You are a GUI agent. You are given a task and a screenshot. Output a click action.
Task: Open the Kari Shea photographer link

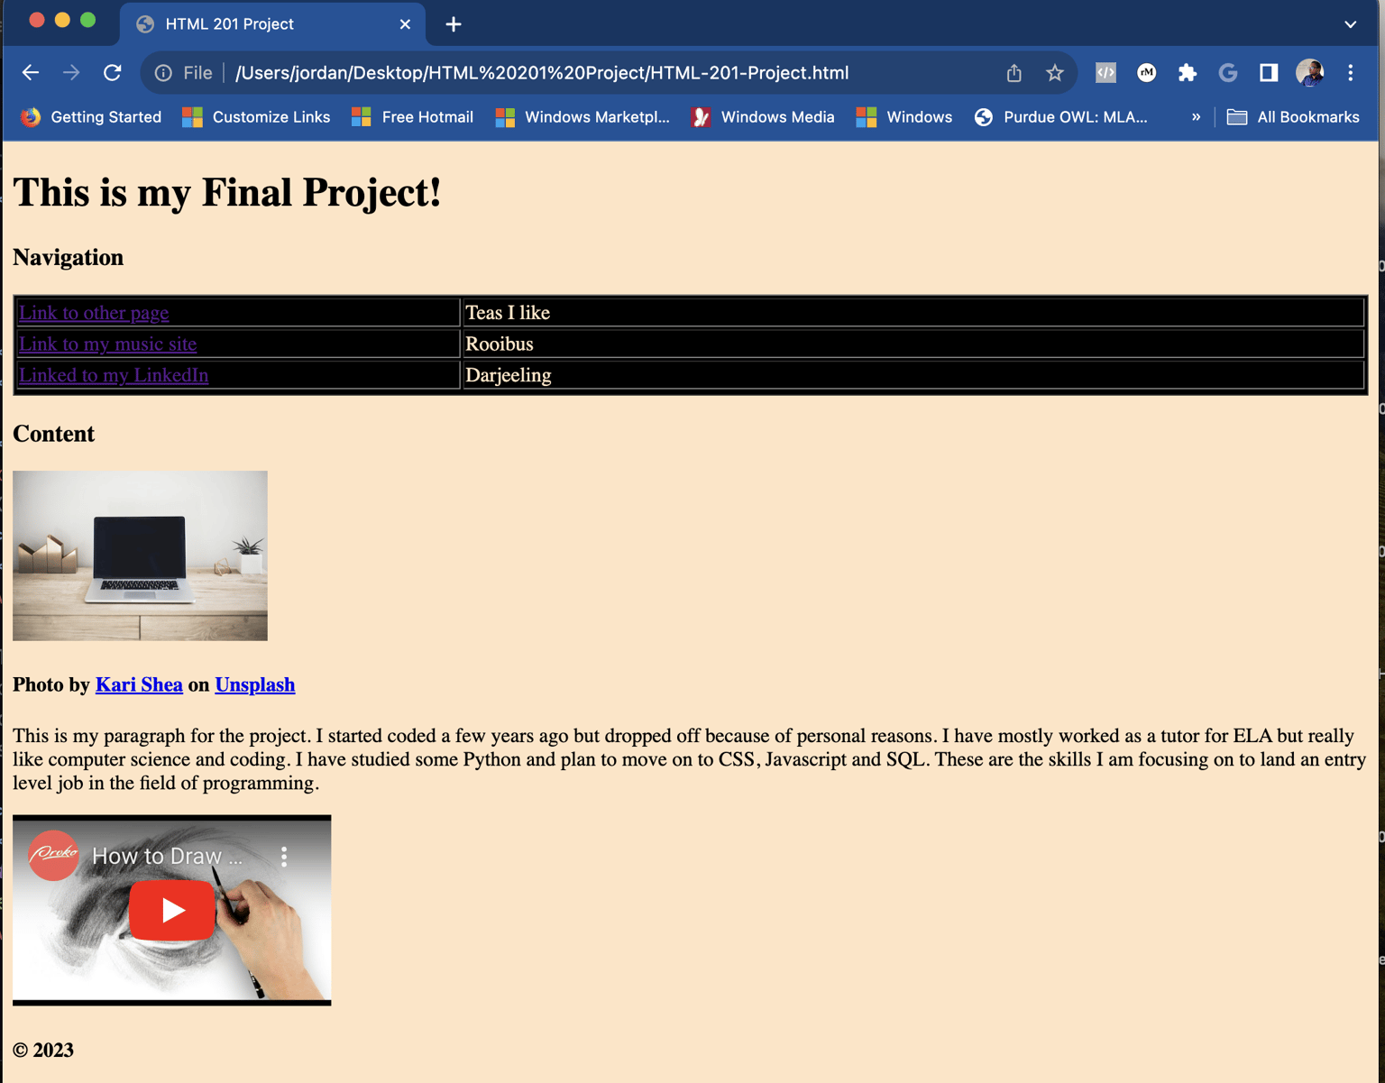(x=139, y=685)
